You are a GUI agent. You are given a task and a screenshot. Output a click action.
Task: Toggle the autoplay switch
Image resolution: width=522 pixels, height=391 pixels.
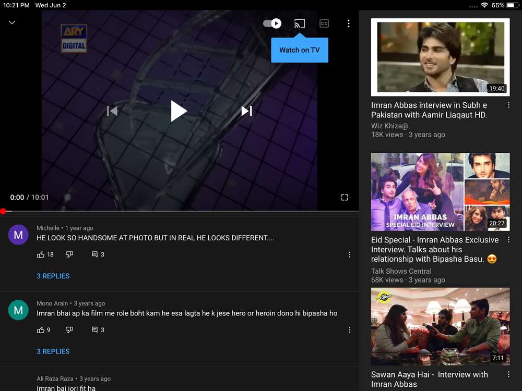pos(272,23)
